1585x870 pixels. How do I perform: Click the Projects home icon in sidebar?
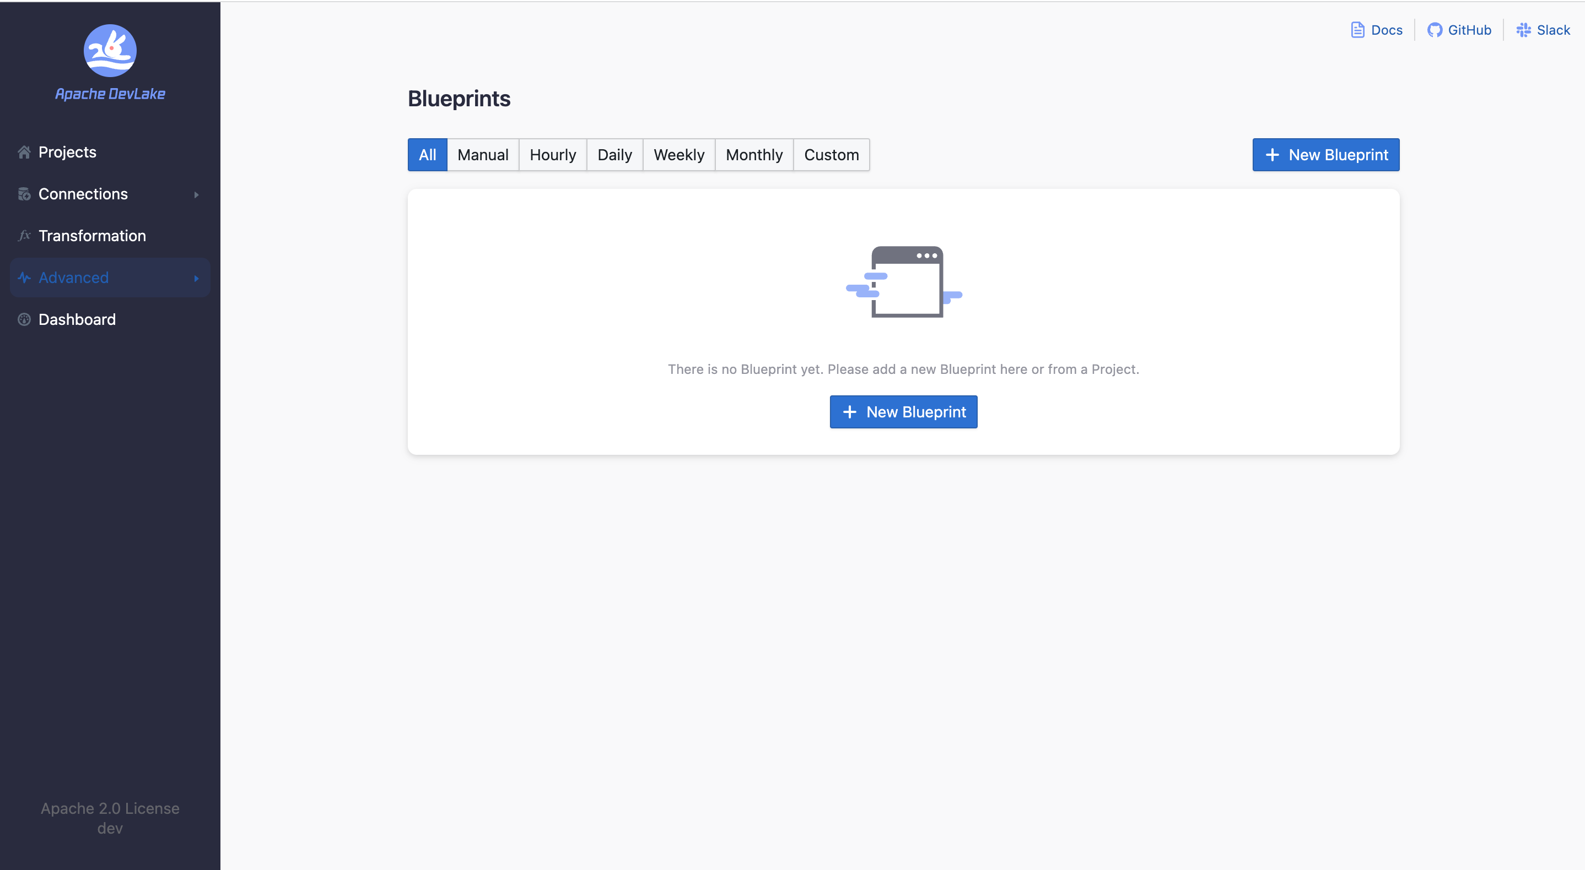(24, 152)
